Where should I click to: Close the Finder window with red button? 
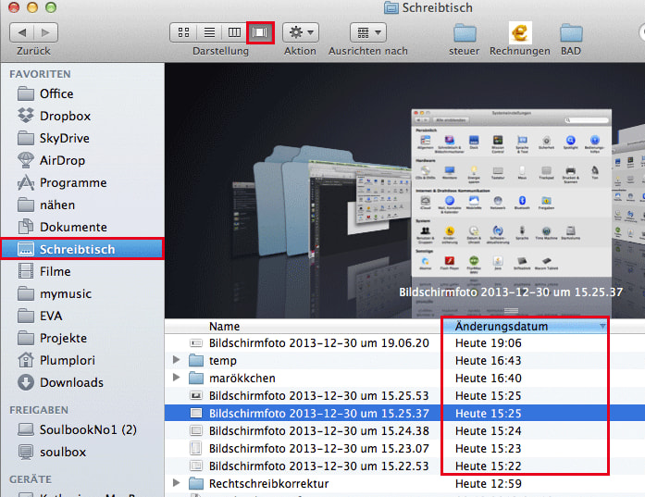pos(14,7)
